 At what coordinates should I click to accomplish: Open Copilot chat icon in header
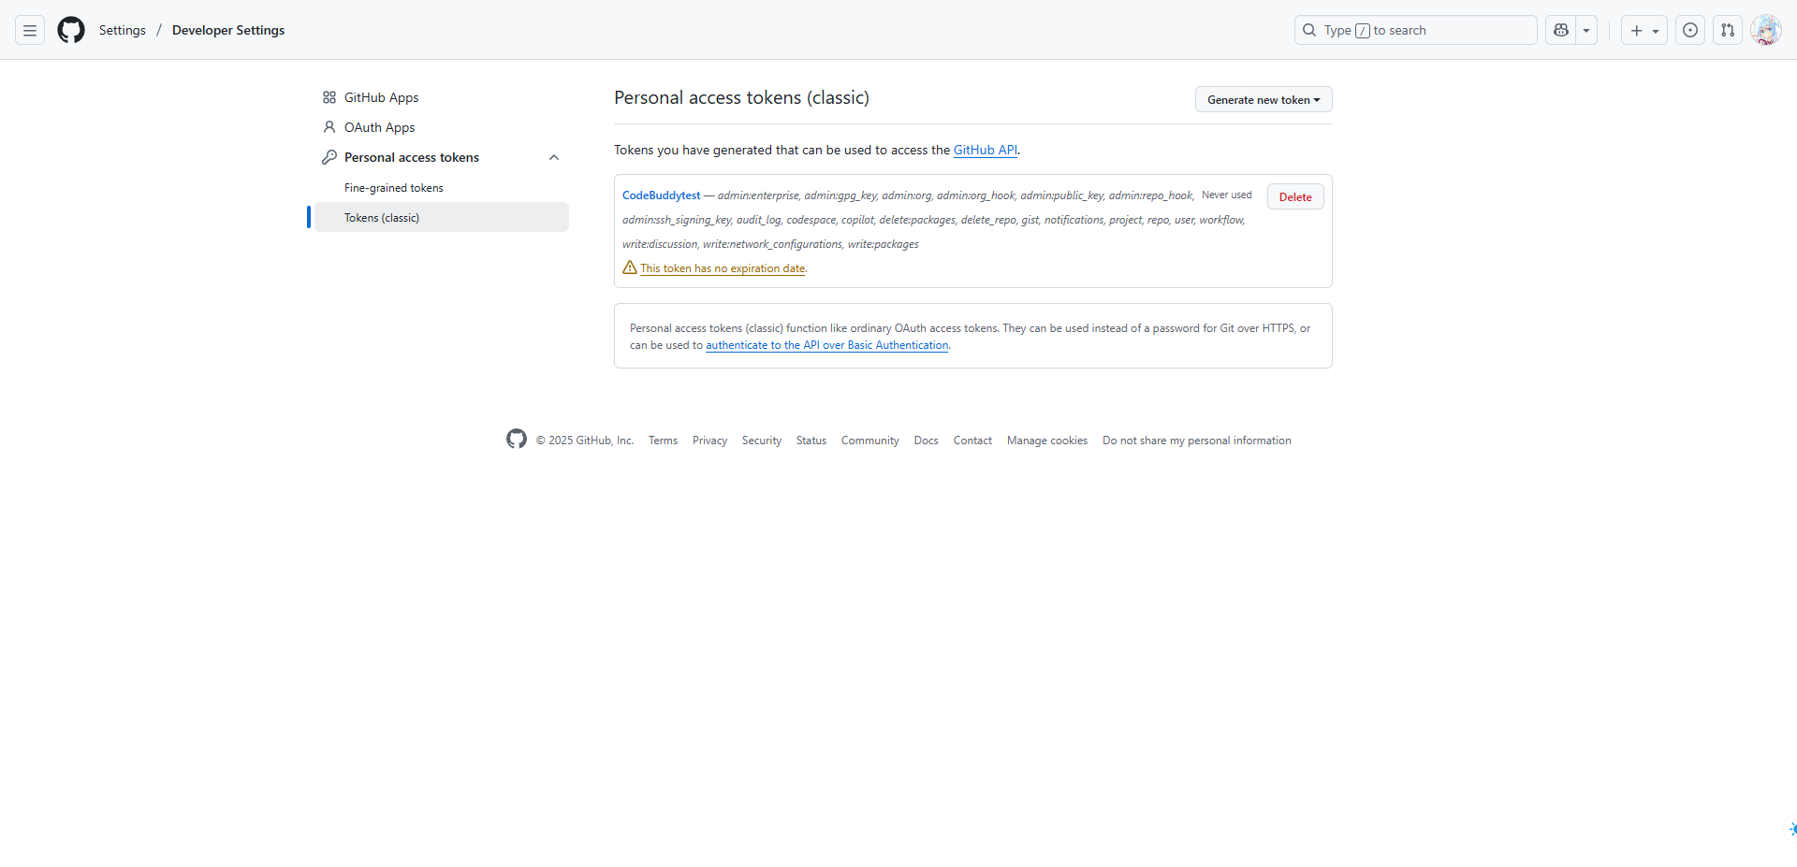(x=1560, y=30)
